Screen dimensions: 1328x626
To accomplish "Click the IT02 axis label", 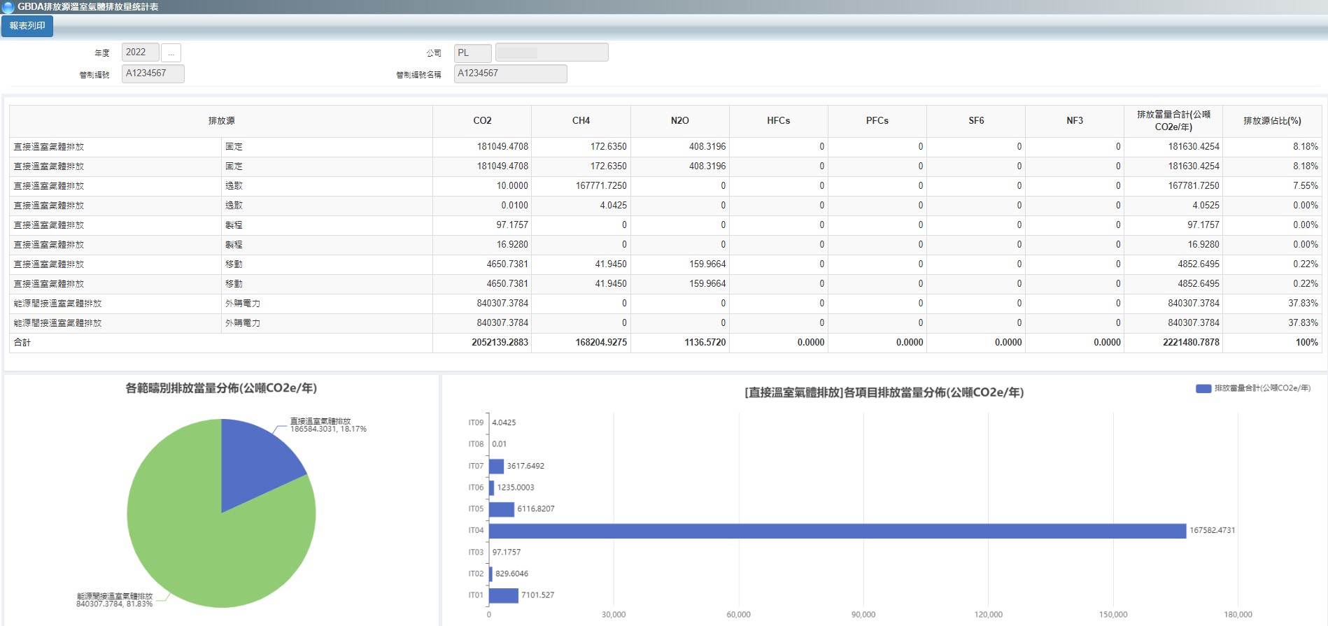I will pos(476,574).
